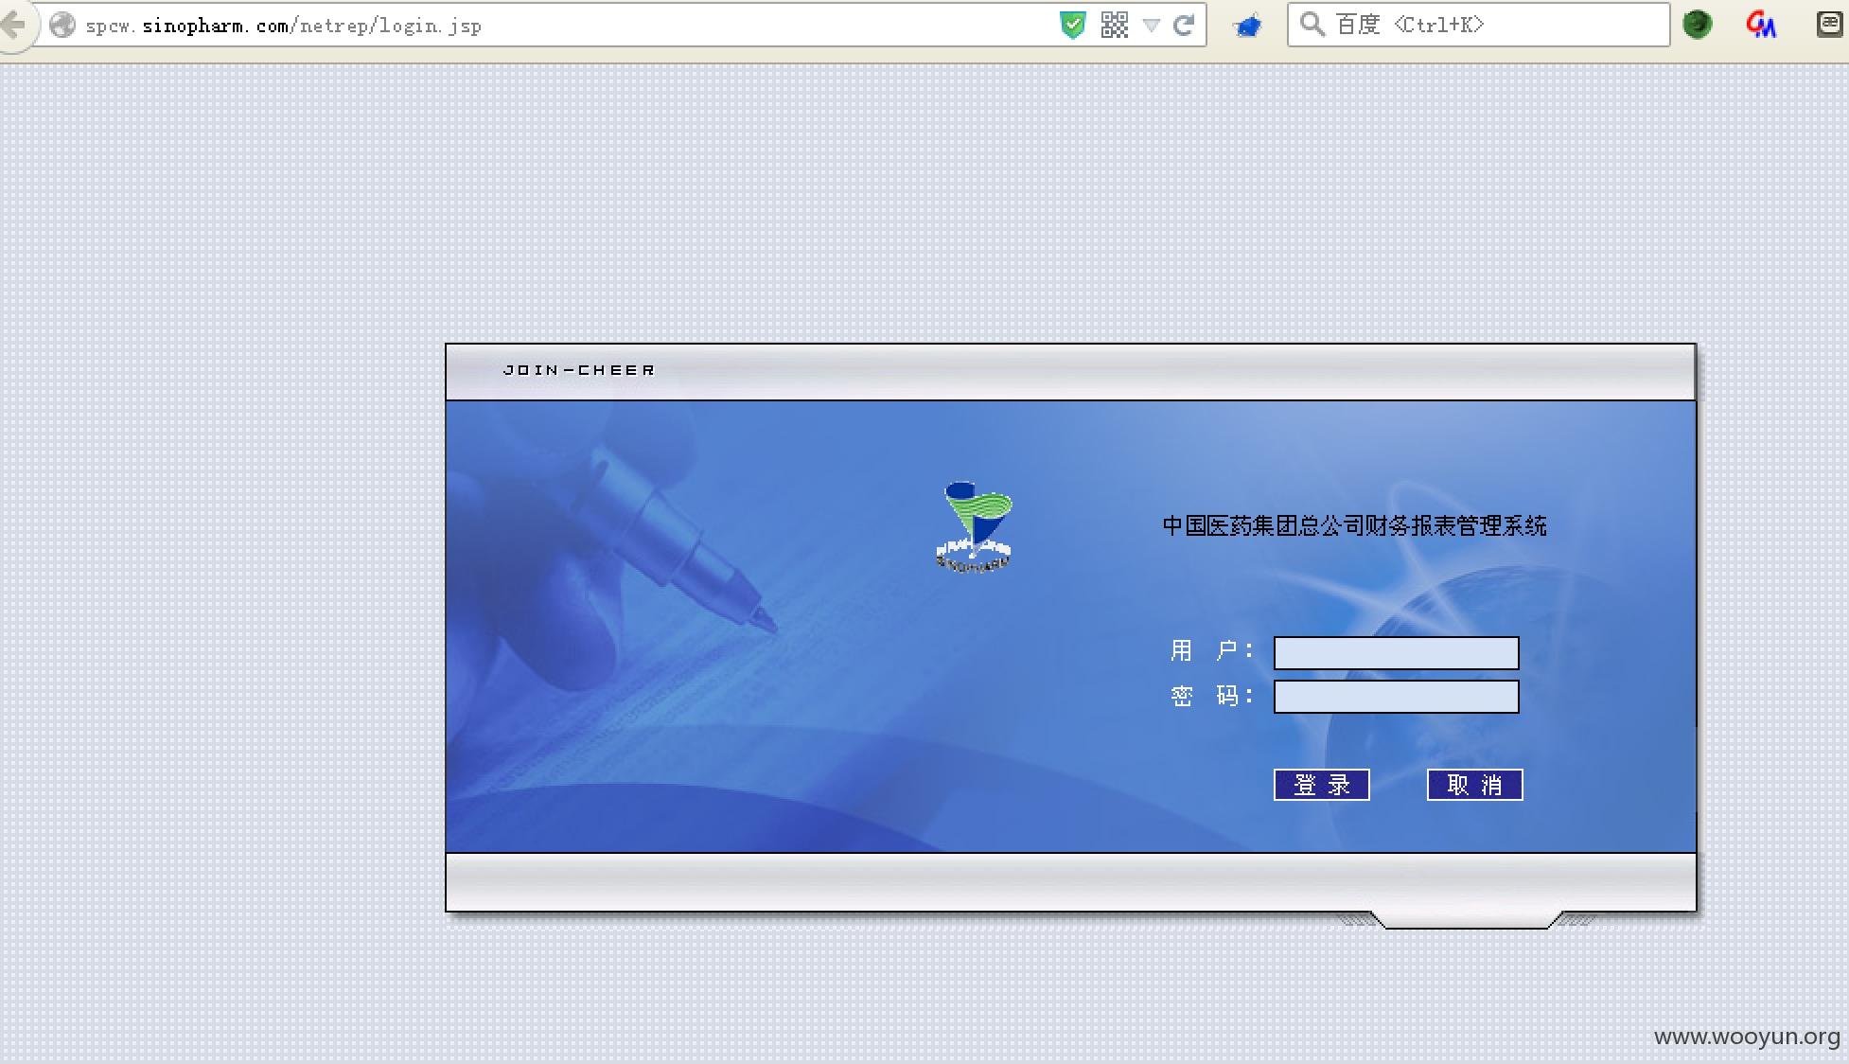Click the 中国医药集团总公司财务报表管理系统 title
The width and height of the screenshot is (1849, 1064).
click(1354, 526)
